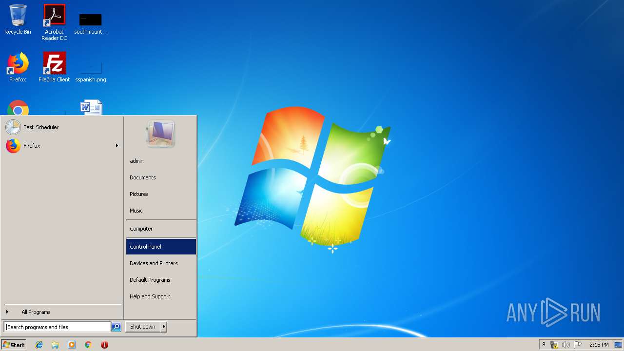Click the 2:15 PM clock
The image size is (624, 351).
click(x=599, y=345)
